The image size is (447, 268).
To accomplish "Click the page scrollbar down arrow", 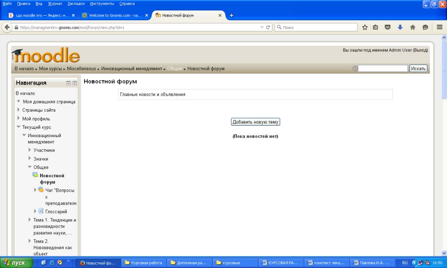I will [444, 253].
